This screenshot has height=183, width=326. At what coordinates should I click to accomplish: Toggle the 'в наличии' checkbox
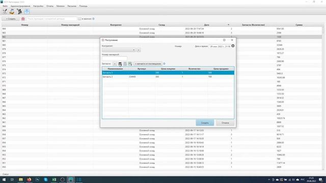(x=79, y=19)
